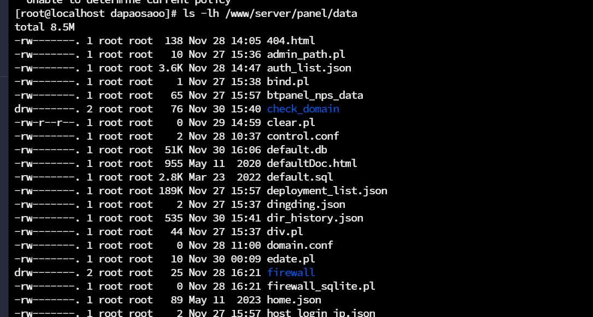Click the auth_list.json filename

[309, 68]
